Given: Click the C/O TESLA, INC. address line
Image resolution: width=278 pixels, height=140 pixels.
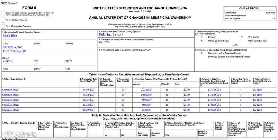Looking at the screenshot, I should pos(13,48).
